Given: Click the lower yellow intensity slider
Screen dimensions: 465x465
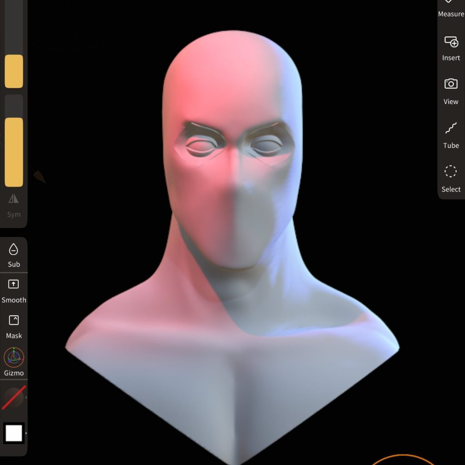Looking at the screenshot, I should pos(14,152).
